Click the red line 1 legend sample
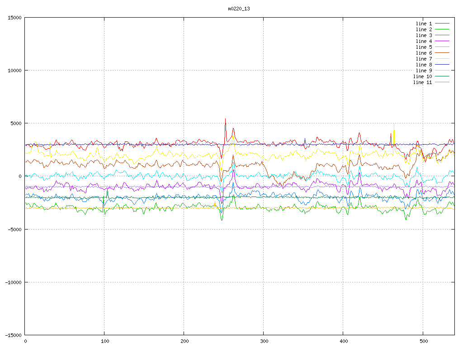The height and width of the screenshot is (347, 463). [x=442, y=23]
